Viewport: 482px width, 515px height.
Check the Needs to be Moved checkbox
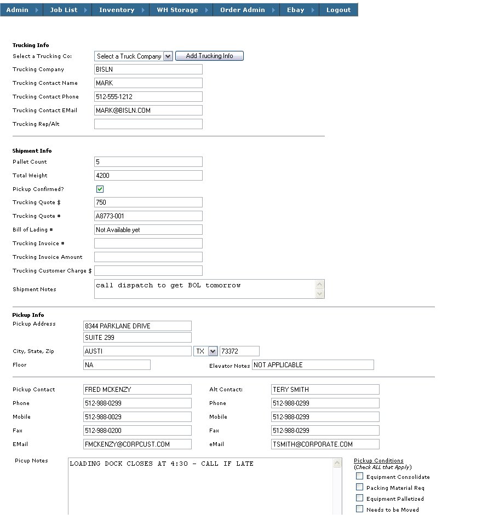pyautogui.click(x=360, y=509)
